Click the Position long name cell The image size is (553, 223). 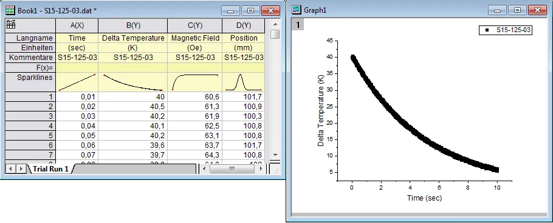pyautogui.click(x=243, y=38)
